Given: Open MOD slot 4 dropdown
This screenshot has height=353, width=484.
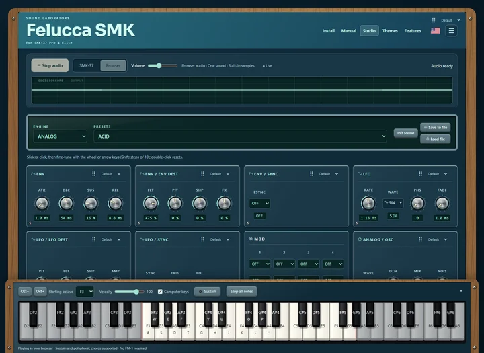Looking at the screenshot, I should click(x=333, y=264).
